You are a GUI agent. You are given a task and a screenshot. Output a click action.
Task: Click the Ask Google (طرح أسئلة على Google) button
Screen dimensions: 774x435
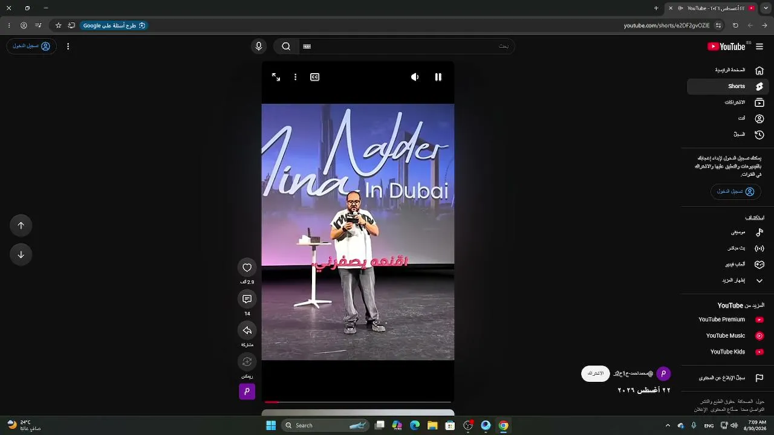click(x=114, y=25)
